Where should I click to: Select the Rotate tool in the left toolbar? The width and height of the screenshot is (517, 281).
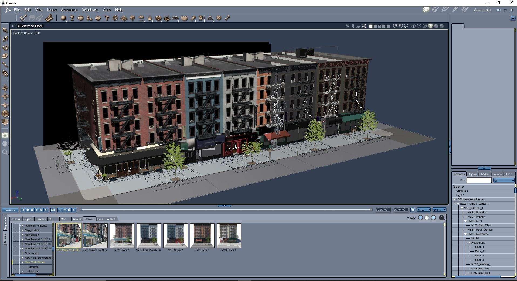click(x=5, y=47)
